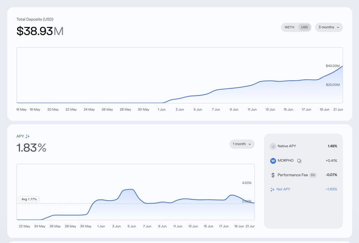Select USD as the deposits currency
The image size is (359, 243).
click(x=304, y=28)
